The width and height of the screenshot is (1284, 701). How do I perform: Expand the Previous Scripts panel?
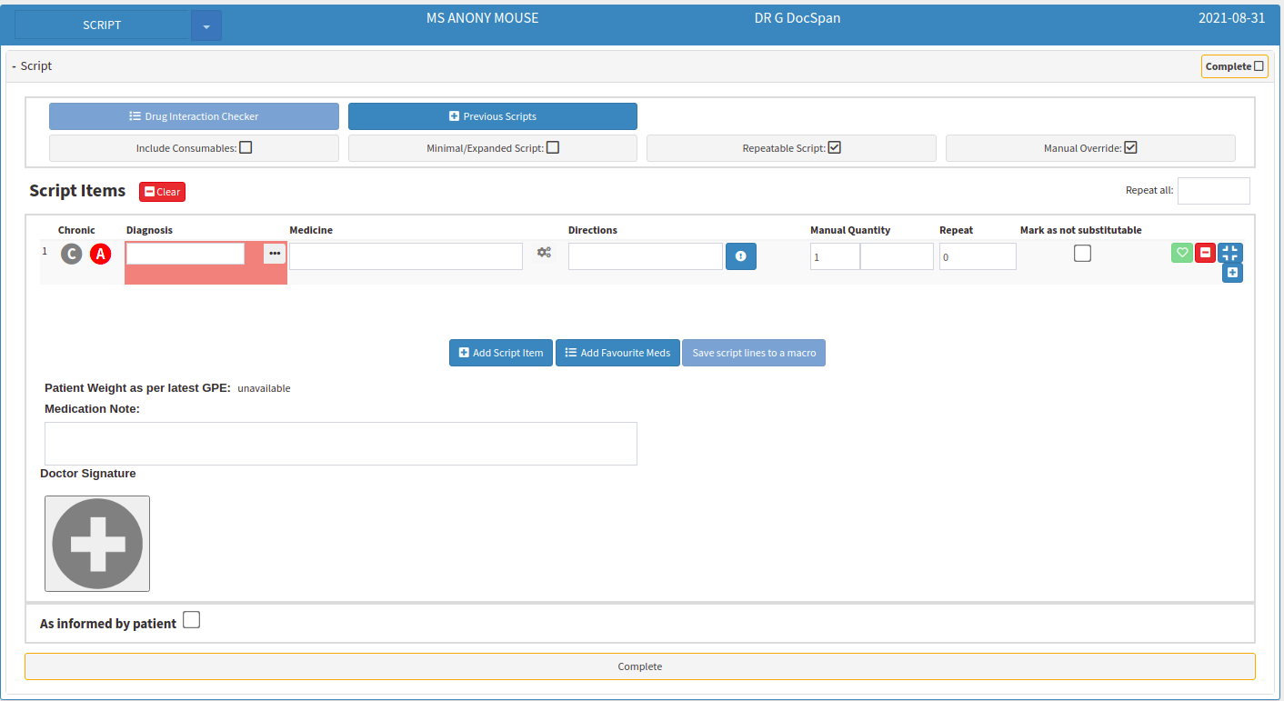[493, 116]
